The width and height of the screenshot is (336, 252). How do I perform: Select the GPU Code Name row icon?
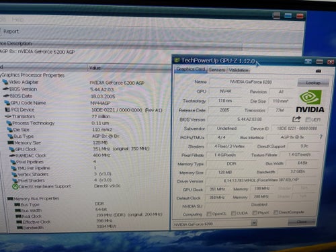click(7, 103)
